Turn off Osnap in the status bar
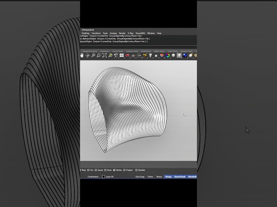277x207 pixels. tap(168, 177)
